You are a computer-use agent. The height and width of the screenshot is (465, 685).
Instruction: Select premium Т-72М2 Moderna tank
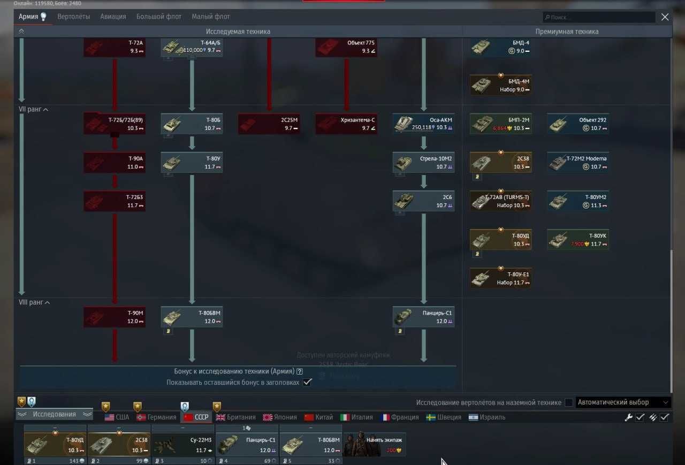[578, 163]
